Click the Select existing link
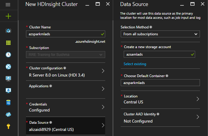 tap(135, 64)
